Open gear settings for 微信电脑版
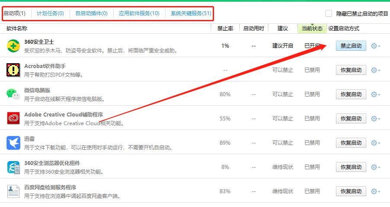This screenshot has height=207, width=390. point(375,94)
